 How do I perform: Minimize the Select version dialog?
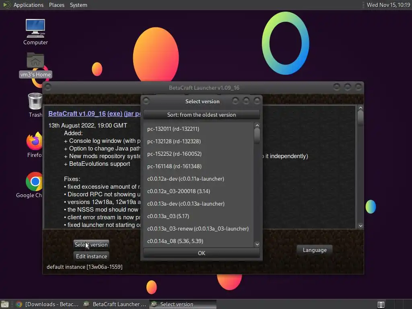(235, 100)
